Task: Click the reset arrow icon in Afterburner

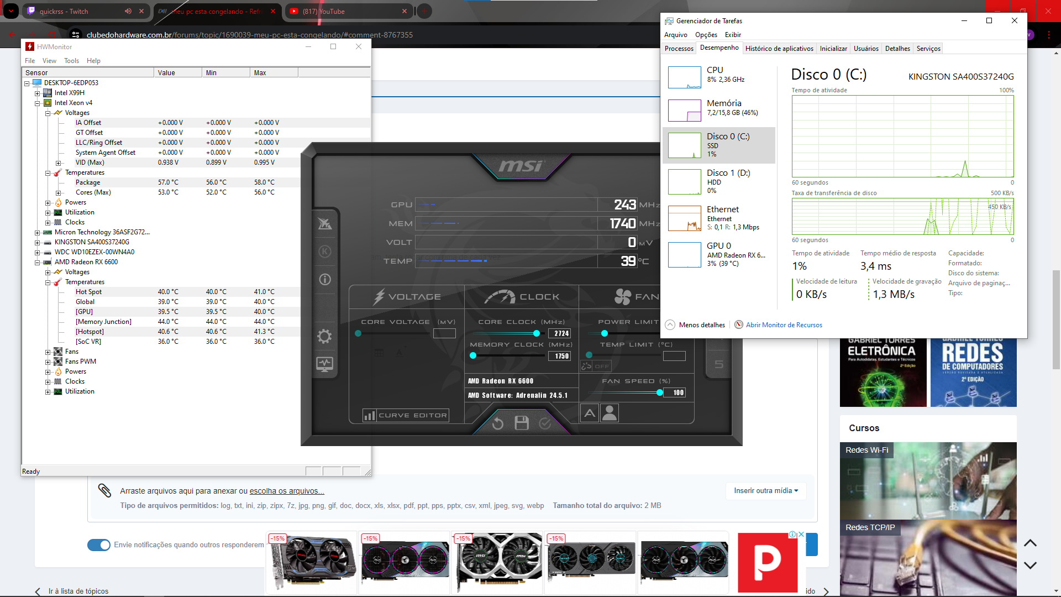Action: coord(498,423)
